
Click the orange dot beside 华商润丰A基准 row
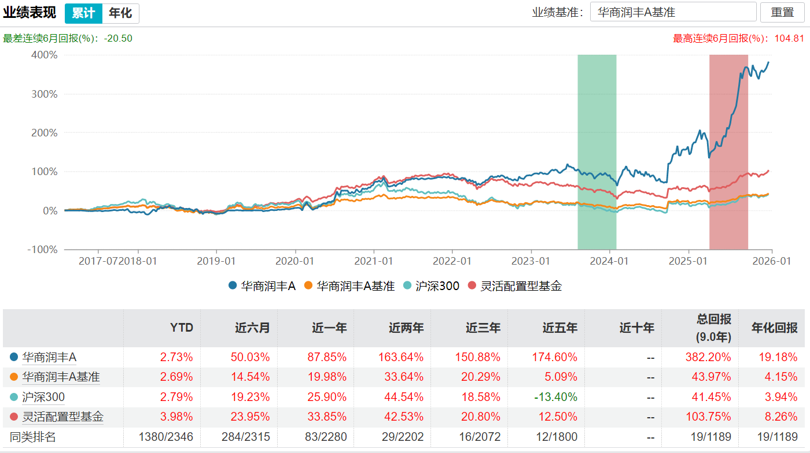(14, 377)
